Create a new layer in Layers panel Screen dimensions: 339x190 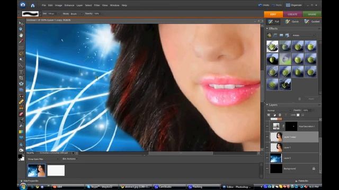pyautogui.click(x=269, y=115)
